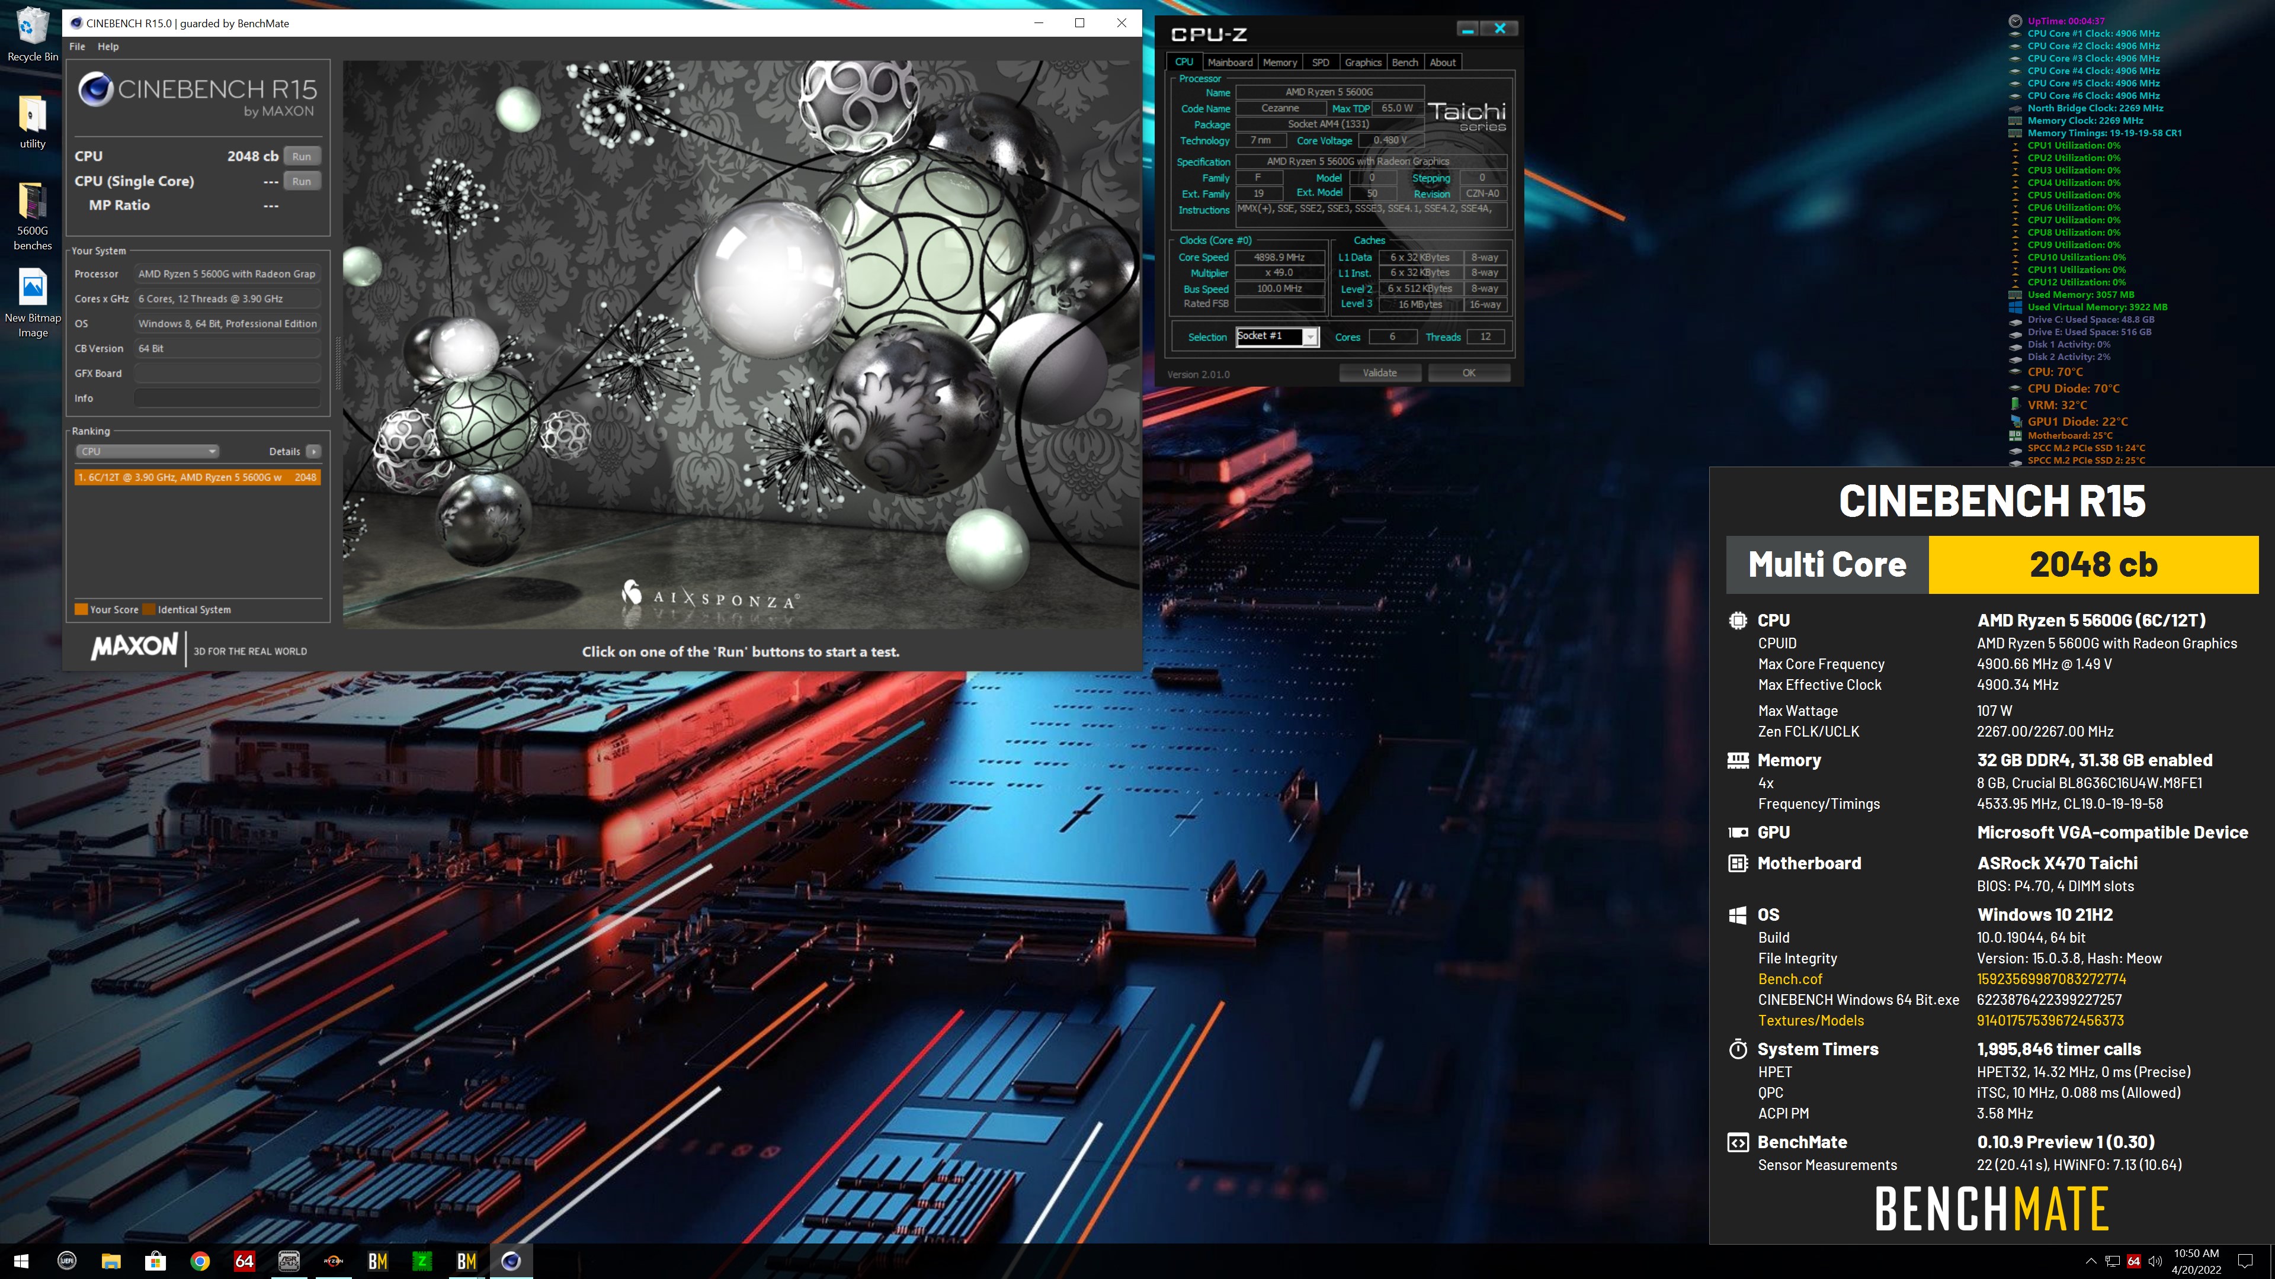Switch to ASRock CPU-Z on the taskbar
The image size is (2275, 1279).
coord(289,1261)
